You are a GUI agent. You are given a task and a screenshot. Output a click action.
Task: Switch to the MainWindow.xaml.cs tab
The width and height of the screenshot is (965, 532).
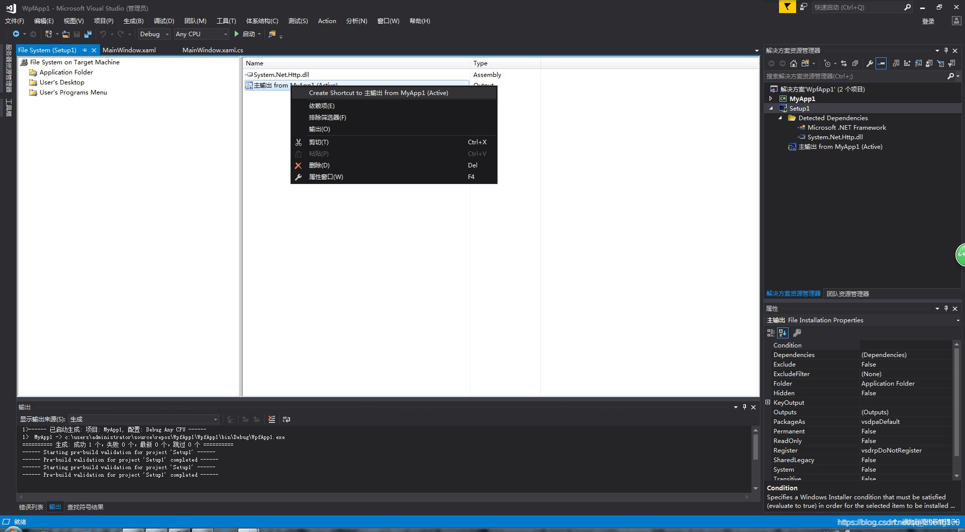tap(213, 50)
